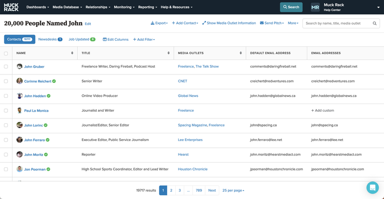Jump to last page 789
This screenshot has height=199, width=384.
199,190
